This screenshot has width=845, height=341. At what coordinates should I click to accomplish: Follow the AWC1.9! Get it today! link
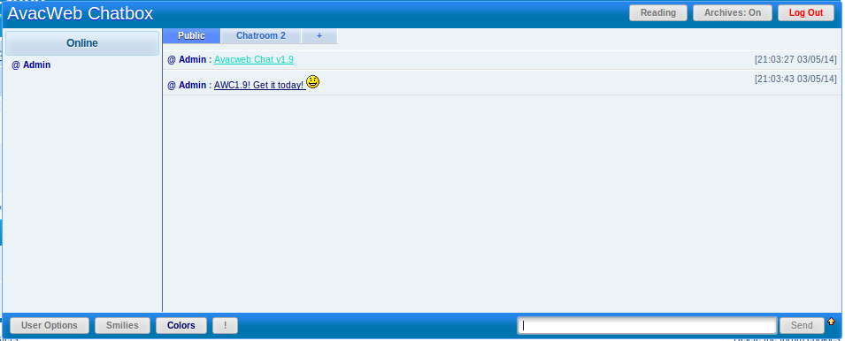coord(259,85)
